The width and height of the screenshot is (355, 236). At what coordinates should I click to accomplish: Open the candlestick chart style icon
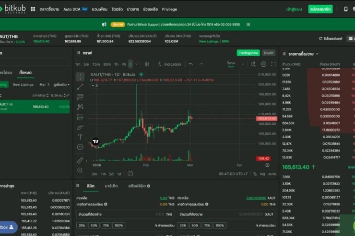(x=147, y=64)
